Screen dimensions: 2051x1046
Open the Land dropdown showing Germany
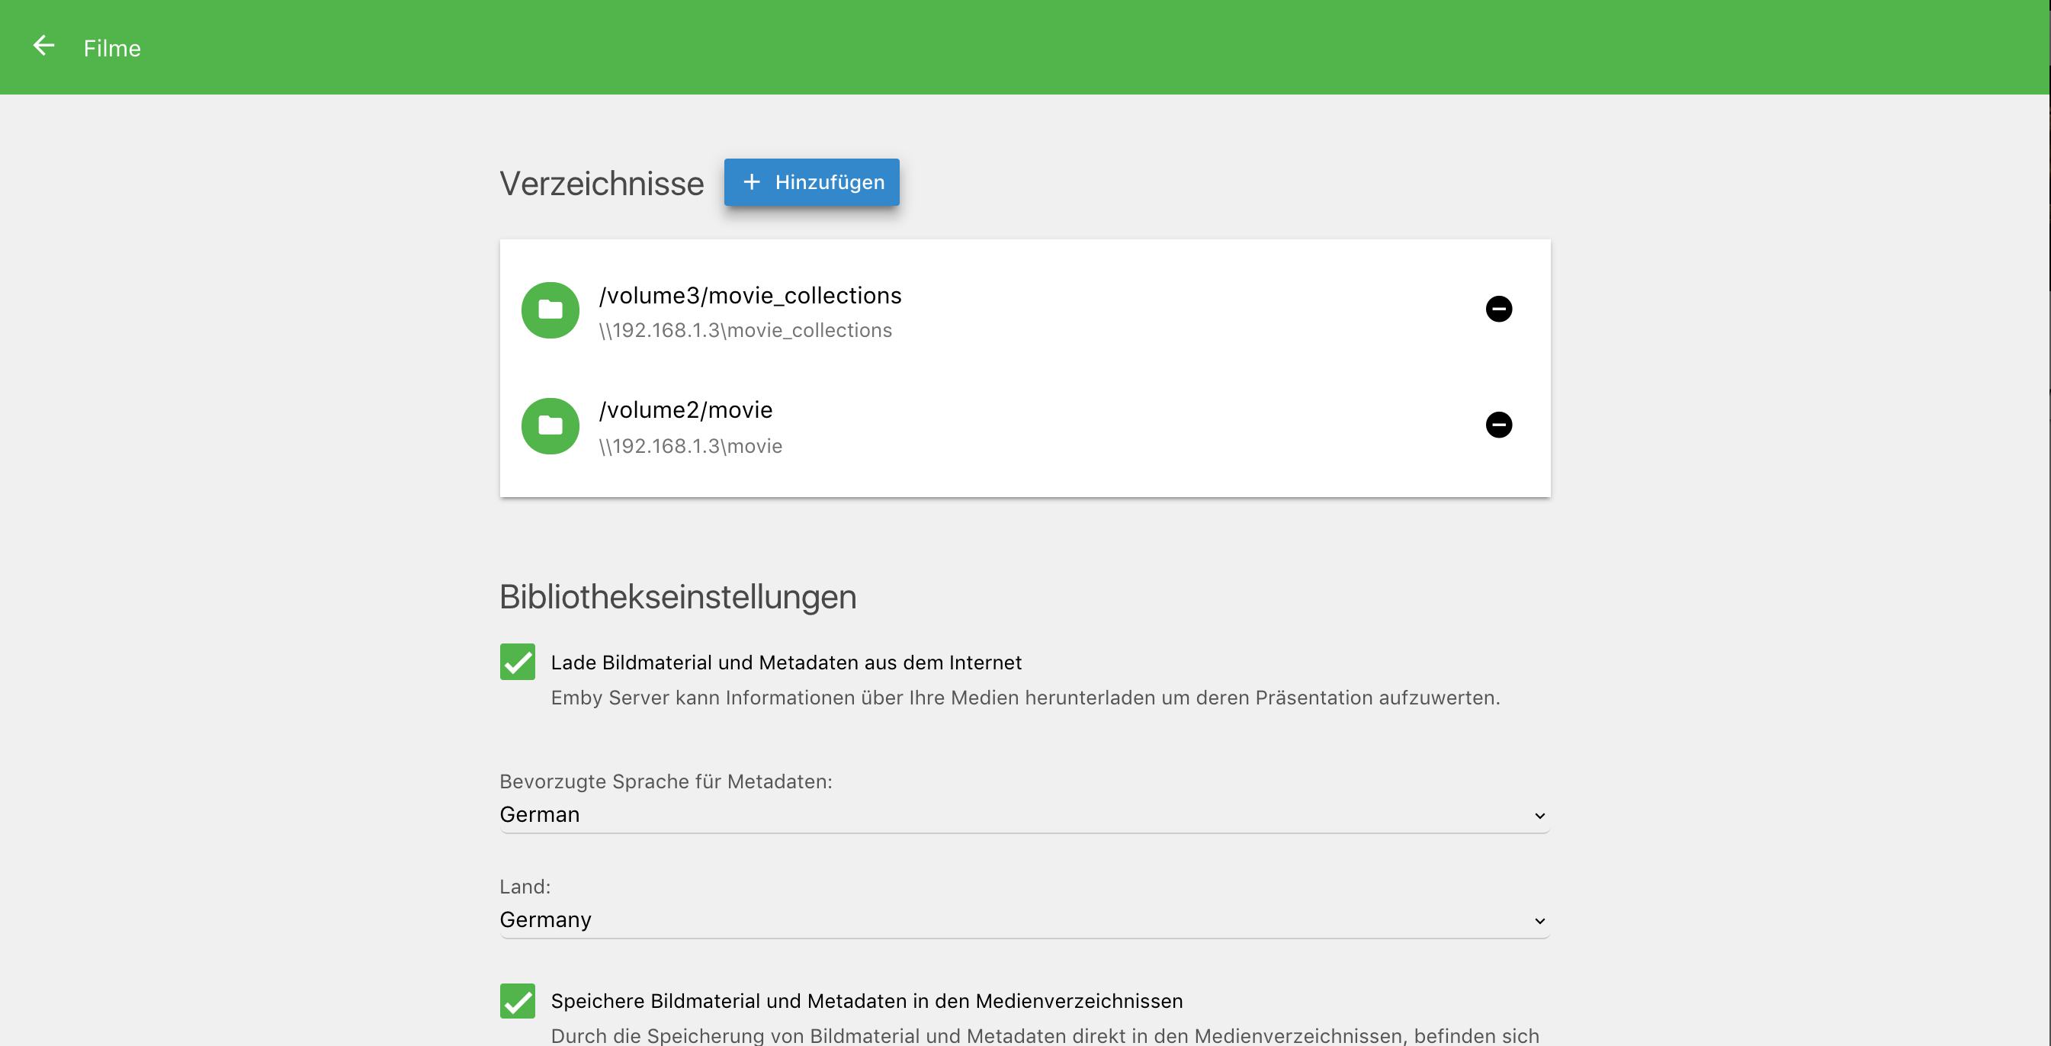point(1024,919)
